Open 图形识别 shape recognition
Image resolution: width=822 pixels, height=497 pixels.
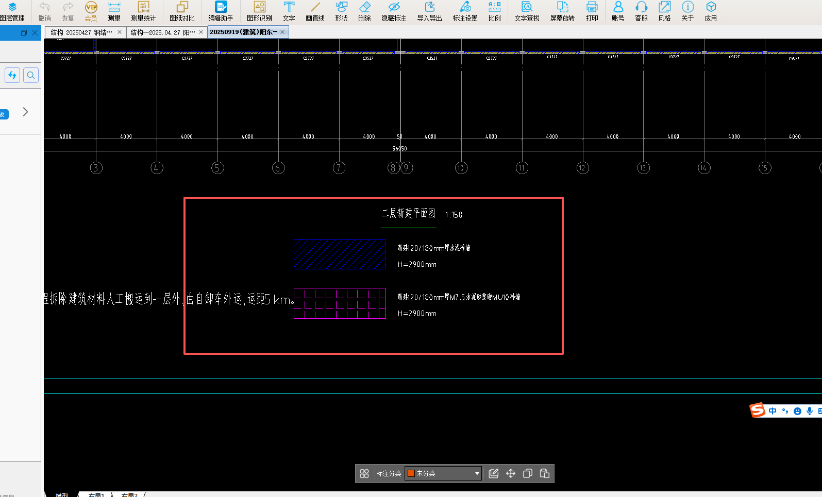259,11
